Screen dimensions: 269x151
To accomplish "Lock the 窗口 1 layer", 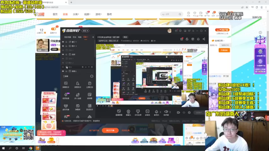I will pos(66,42).
